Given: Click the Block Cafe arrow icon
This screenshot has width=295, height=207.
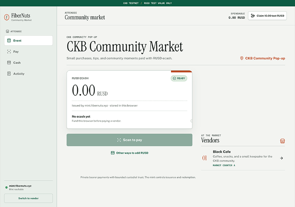Looking at the screenshot, I should [281, 158].
